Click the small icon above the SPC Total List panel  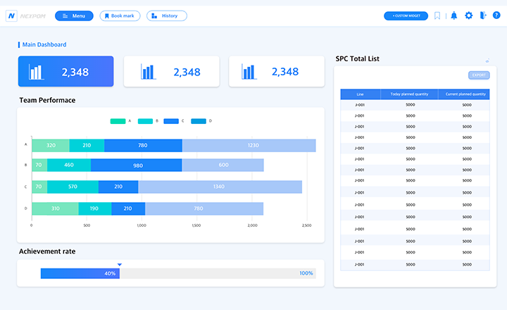tap(487, 61)
